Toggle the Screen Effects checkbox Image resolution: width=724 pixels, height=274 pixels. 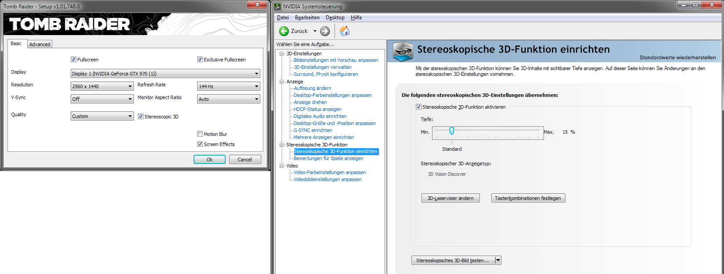(x=200, y=144)
